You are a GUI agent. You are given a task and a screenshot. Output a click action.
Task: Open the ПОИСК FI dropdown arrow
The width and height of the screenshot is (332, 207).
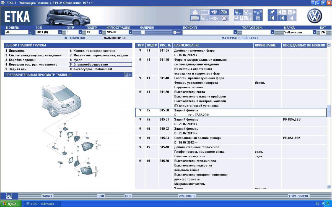(x=235, y=32)
